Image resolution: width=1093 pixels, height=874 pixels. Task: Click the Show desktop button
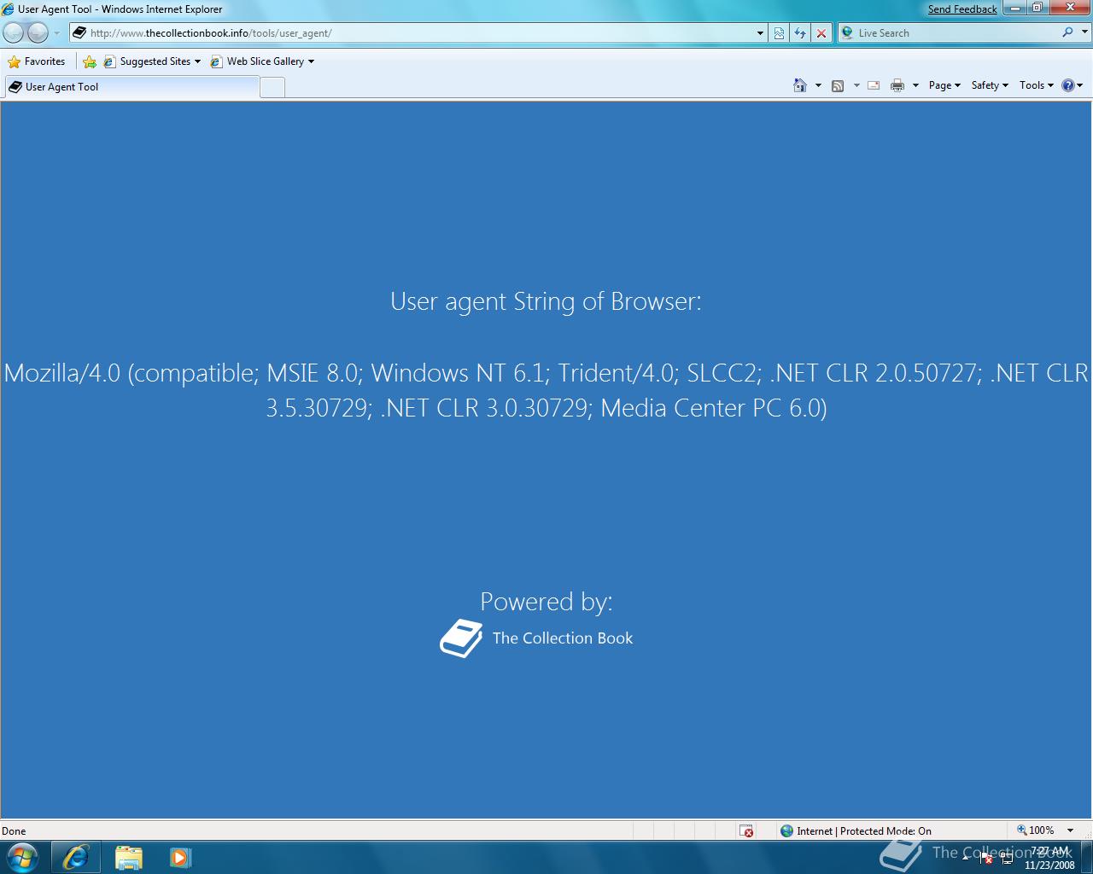tap(1086, 857)
